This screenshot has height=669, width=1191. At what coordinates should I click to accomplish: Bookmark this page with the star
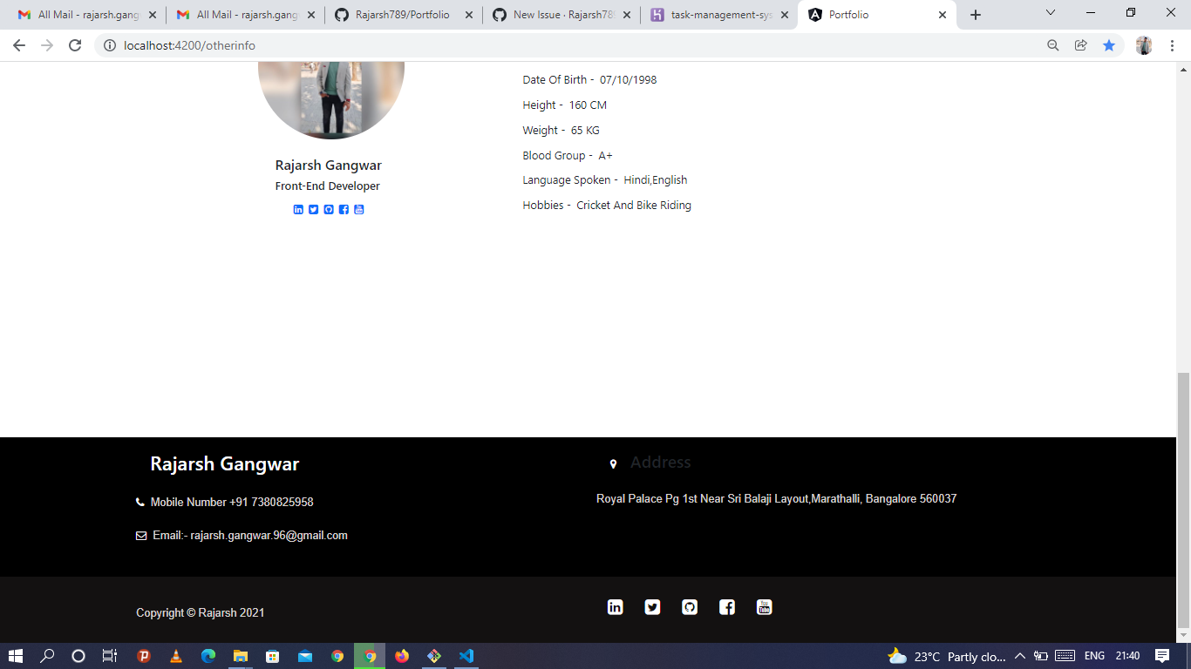(1109, 45)
